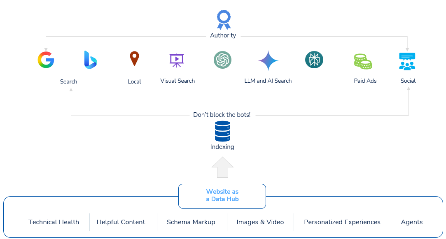Click the green Paid Ads coins icon
446x239 pixels.
point(363,61)
